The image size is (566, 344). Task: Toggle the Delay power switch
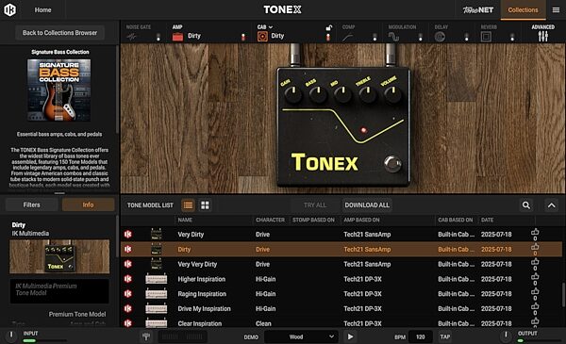click(x=466, y=37)
